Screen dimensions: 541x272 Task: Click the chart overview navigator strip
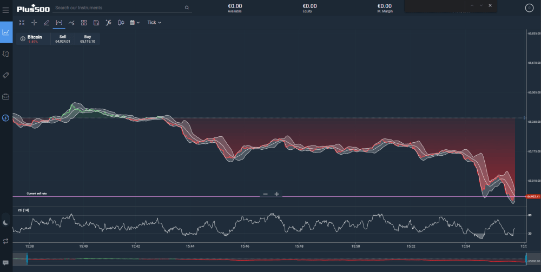[x=276, y=259]
